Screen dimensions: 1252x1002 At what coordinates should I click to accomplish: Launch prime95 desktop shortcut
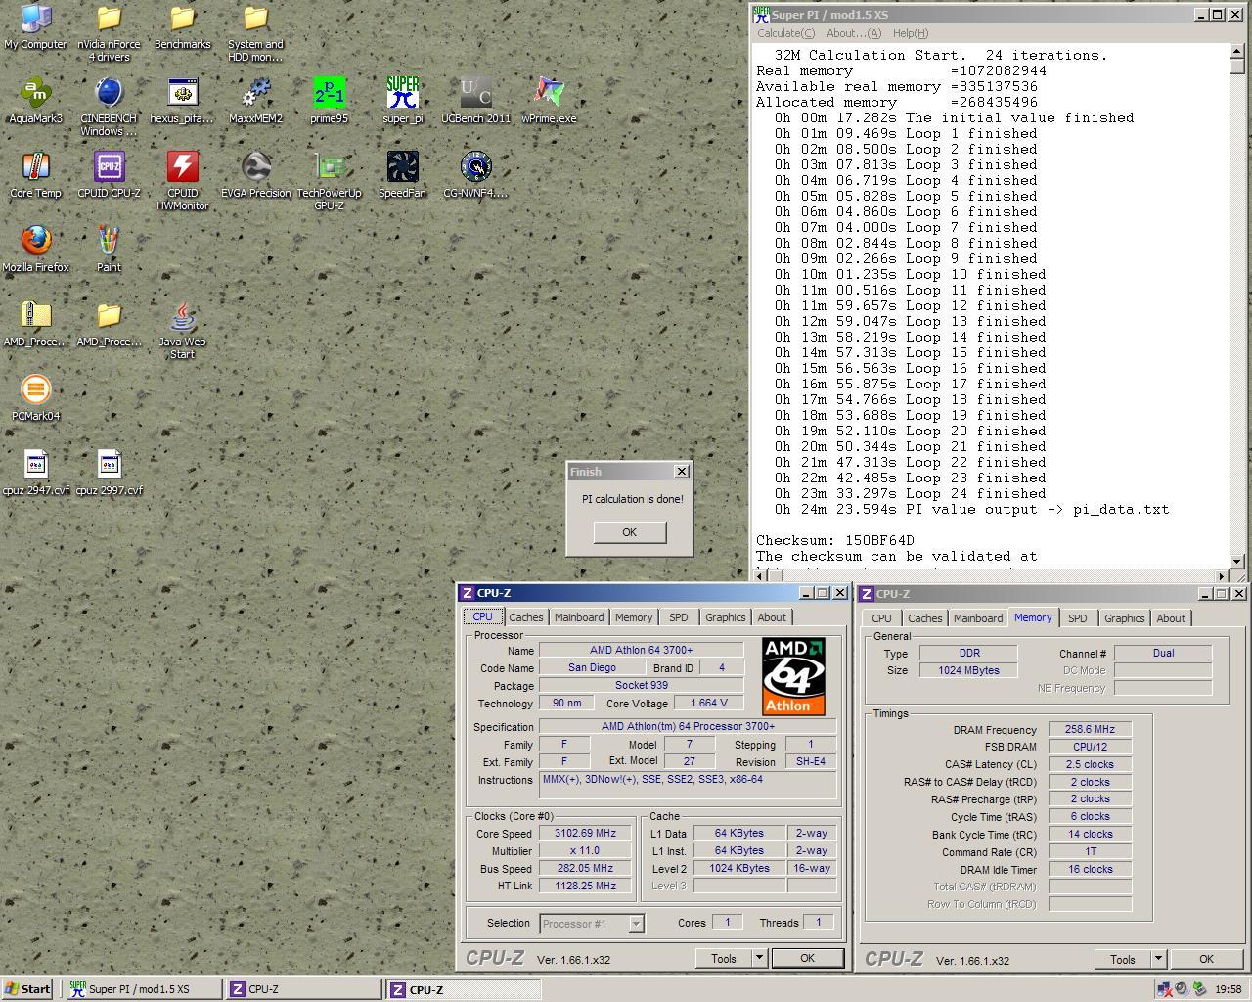pos(329,101)
